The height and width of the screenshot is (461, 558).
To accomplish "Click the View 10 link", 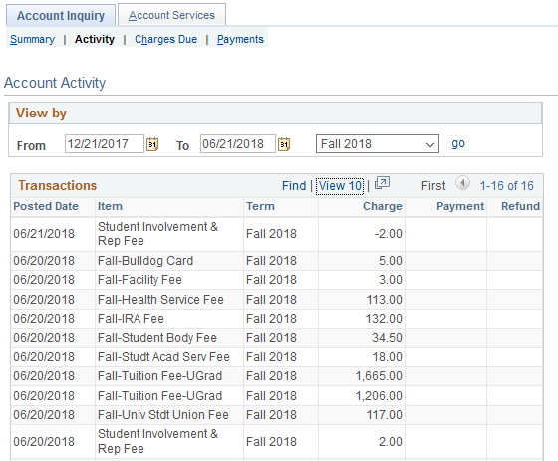I will (340, 186).
